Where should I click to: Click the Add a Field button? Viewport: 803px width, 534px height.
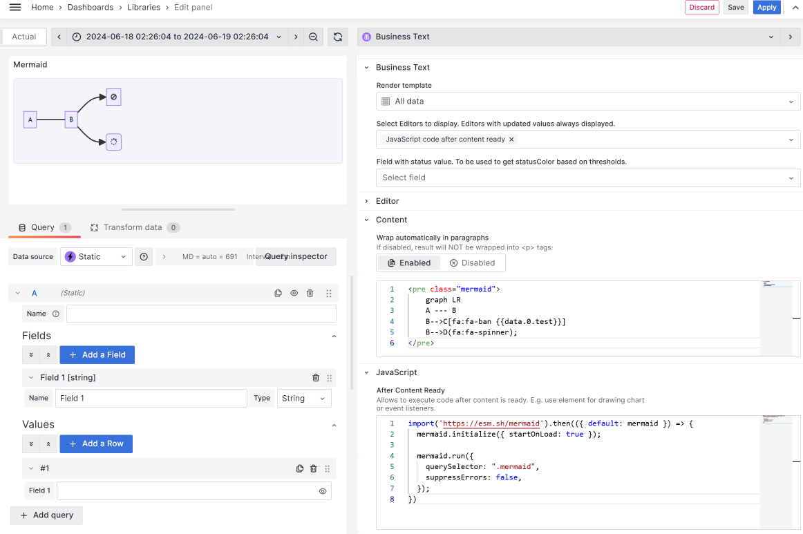pyautogui.click(x=97, y=355)
